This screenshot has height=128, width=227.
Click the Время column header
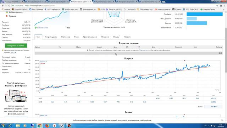(37, 47)
